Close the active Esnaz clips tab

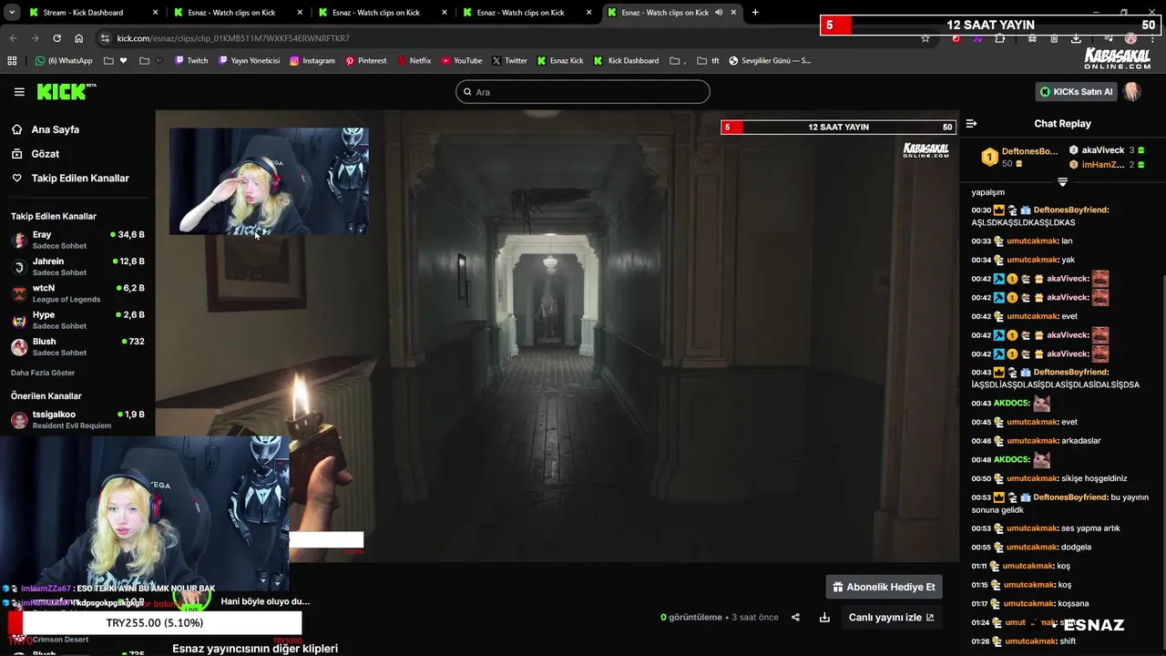(x=733, y=13)
